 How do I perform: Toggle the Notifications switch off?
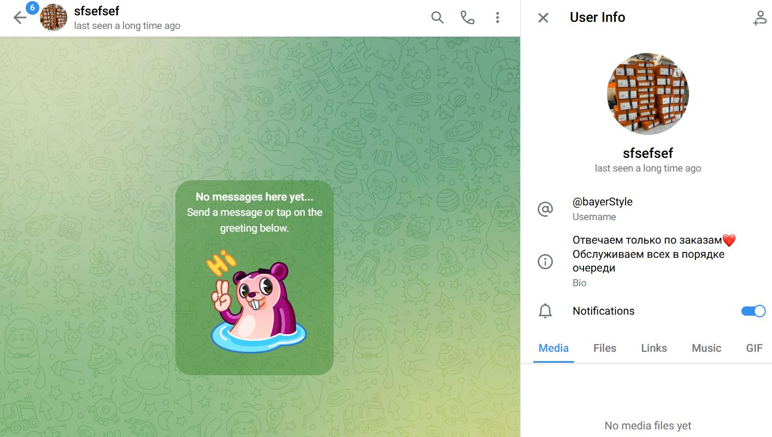753,311
